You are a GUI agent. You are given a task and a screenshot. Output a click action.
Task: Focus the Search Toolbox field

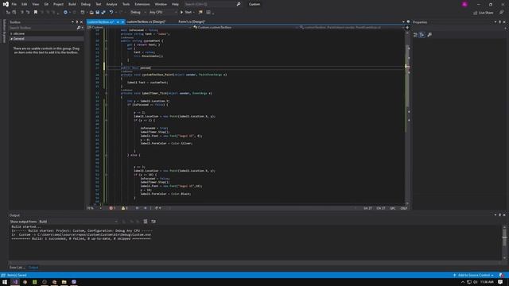(42, 28)
